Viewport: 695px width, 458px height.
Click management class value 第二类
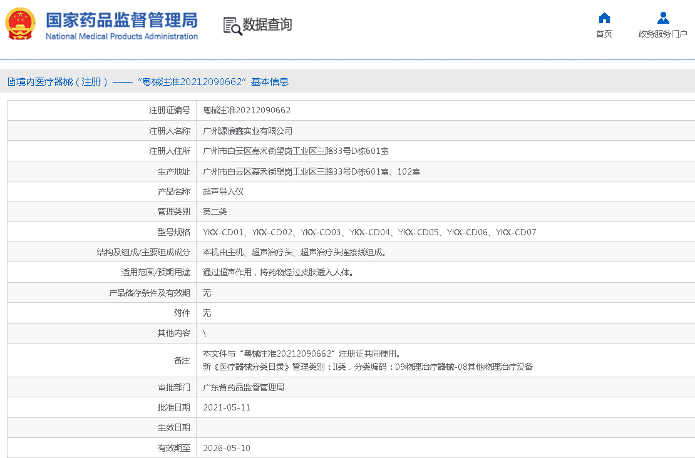[215, 211]
